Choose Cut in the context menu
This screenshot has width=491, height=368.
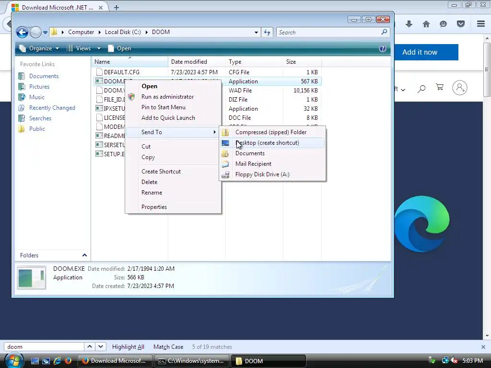173,147
